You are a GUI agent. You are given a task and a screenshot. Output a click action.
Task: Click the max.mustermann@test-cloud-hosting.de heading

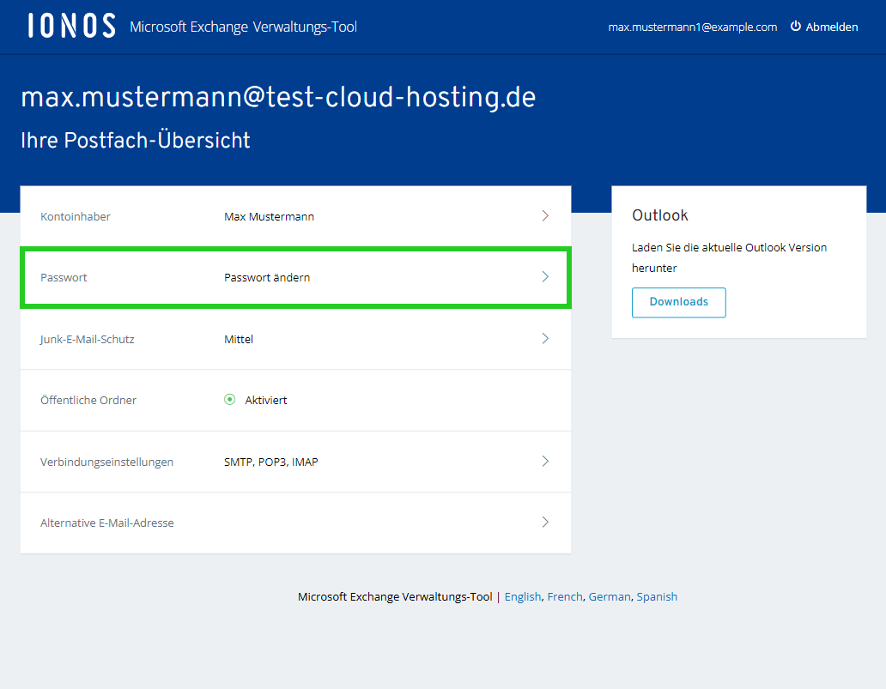278,98
